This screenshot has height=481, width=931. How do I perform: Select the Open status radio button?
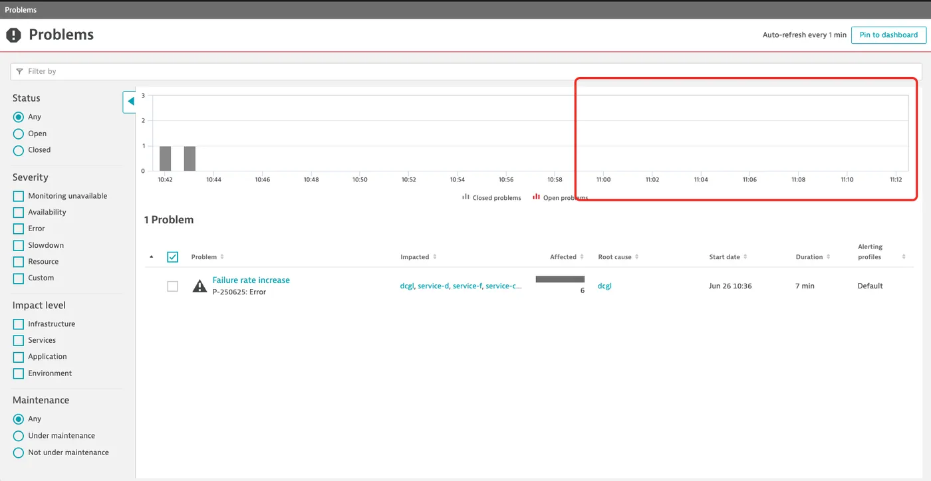(19, 134)
